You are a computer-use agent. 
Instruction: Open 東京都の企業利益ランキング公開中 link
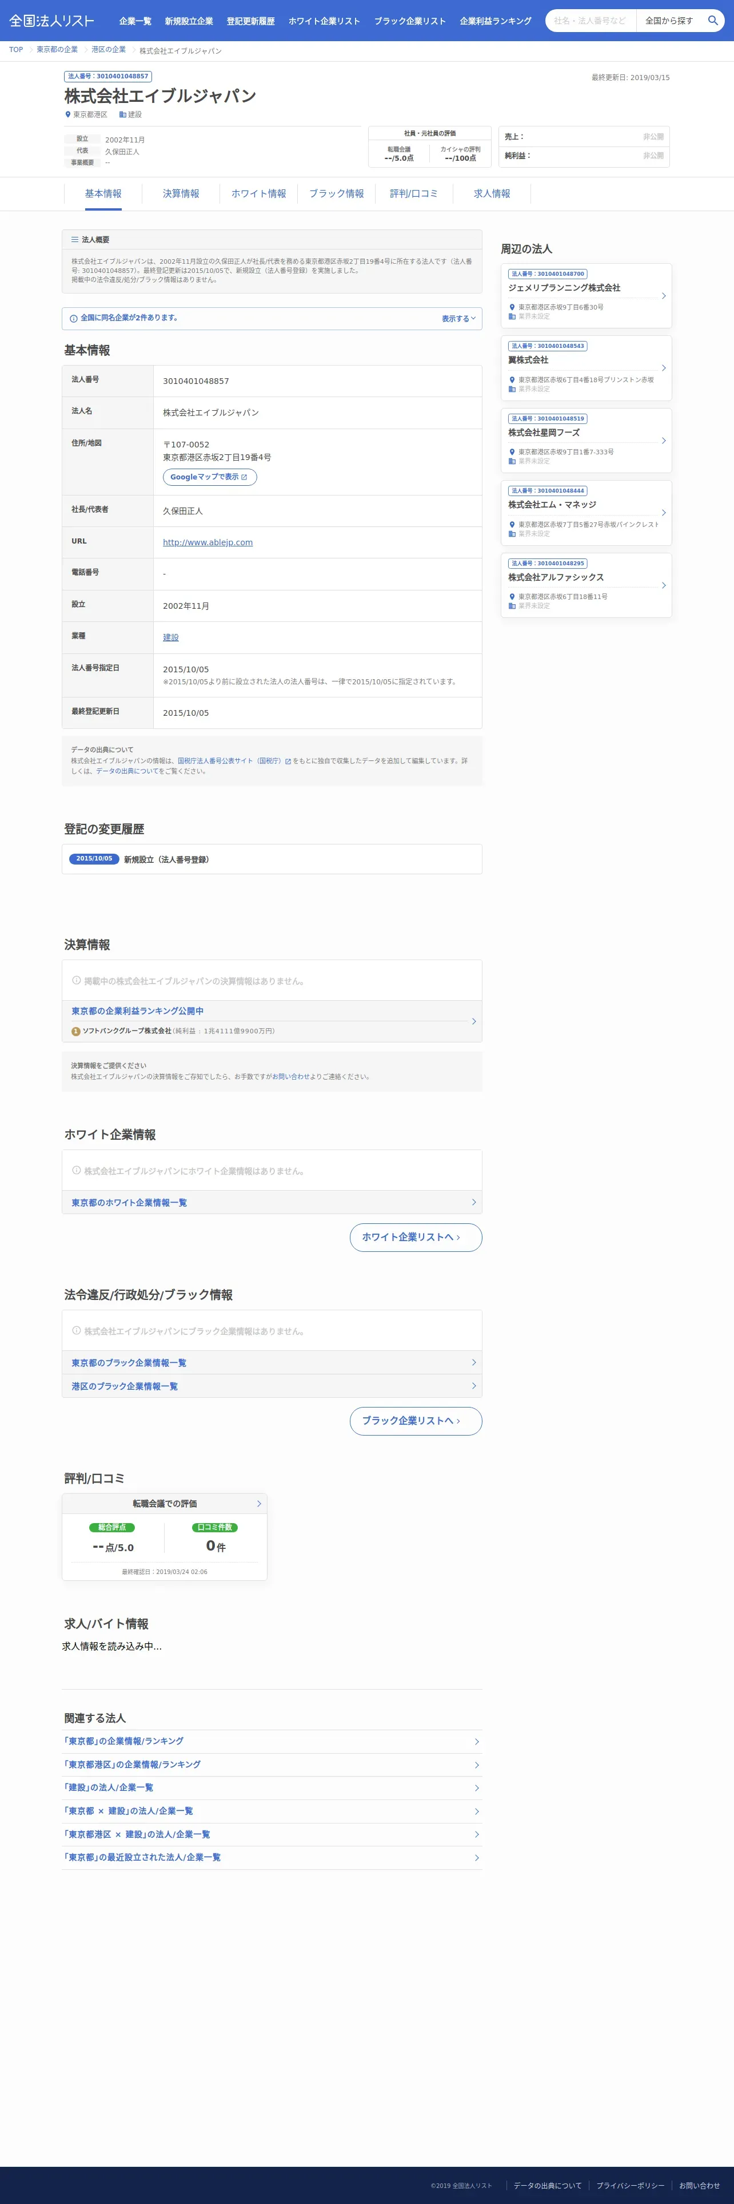(x=138, y=1011)
